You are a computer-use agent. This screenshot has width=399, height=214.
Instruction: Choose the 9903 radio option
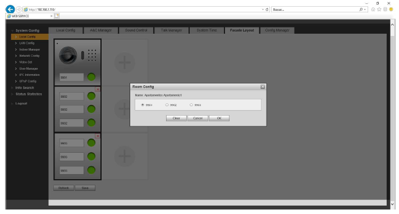click(x=191, y=105)
